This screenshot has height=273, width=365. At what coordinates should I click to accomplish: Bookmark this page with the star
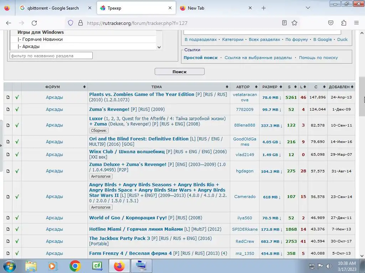point(294,23)
